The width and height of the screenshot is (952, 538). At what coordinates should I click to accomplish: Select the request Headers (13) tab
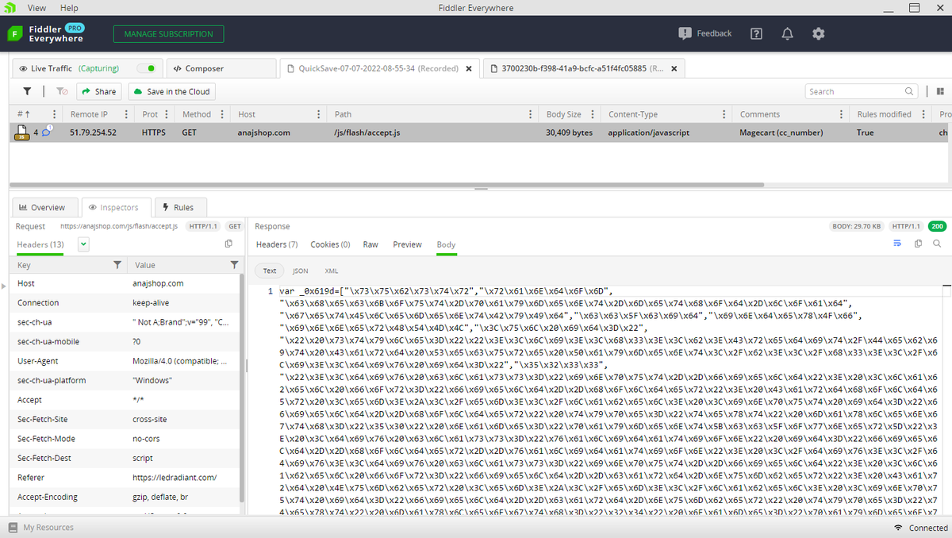pyautogui.click(x=40, y=244)
